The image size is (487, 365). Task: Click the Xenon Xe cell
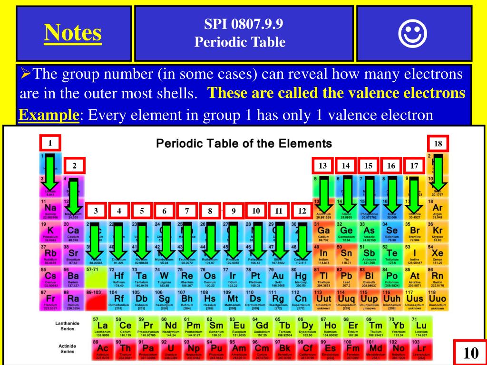click(x=438, y=255)
